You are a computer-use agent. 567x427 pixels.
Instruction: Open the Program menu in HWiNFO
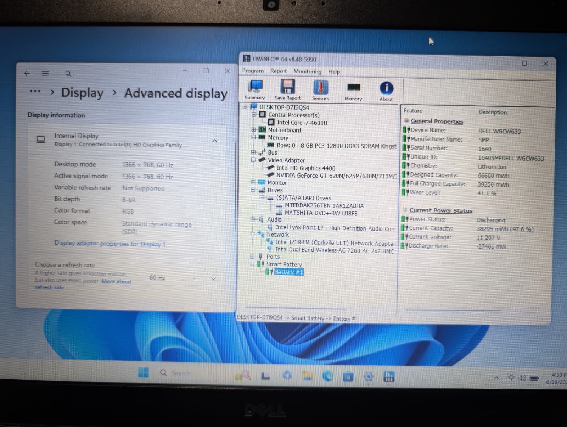point(253,71)
